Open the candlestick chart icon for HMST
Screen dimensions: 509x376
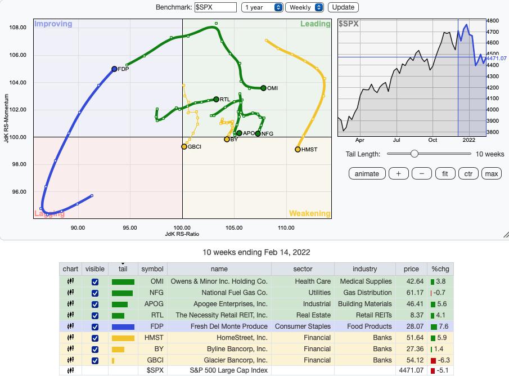(70, 338)
